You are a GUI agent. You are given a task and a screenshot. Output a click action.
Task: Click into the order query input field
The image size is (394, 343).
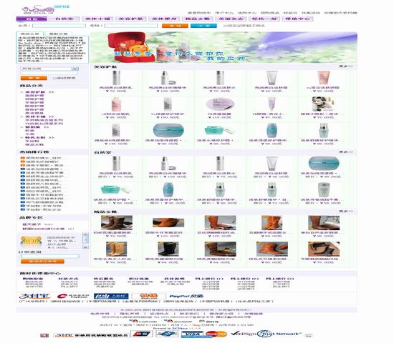click(50, 257)
